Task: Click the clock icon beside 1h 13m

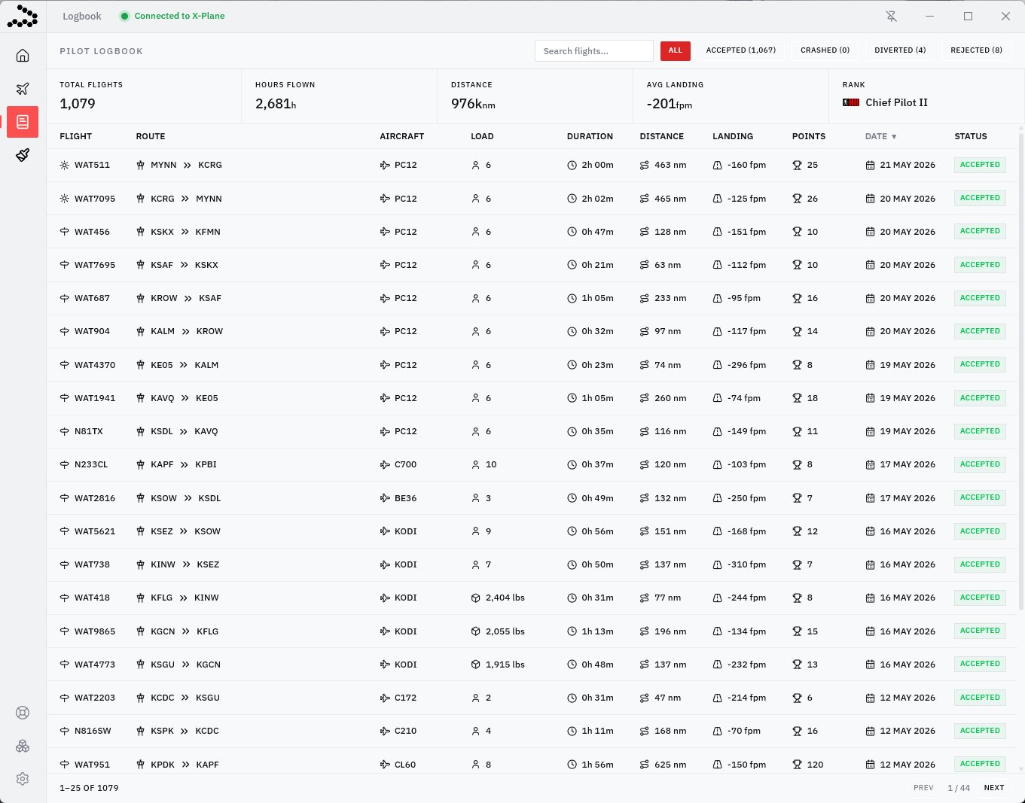Action: 572,631
